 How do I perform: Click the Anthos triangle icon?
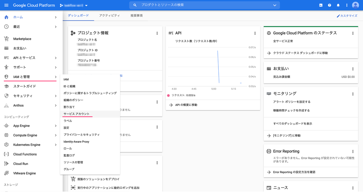click(6, 105)
